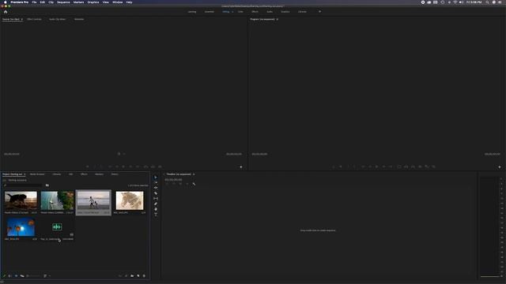Click Automate to Sequence icon in Project panel
This screenshot has width=506, height=284.
[120, 275]
